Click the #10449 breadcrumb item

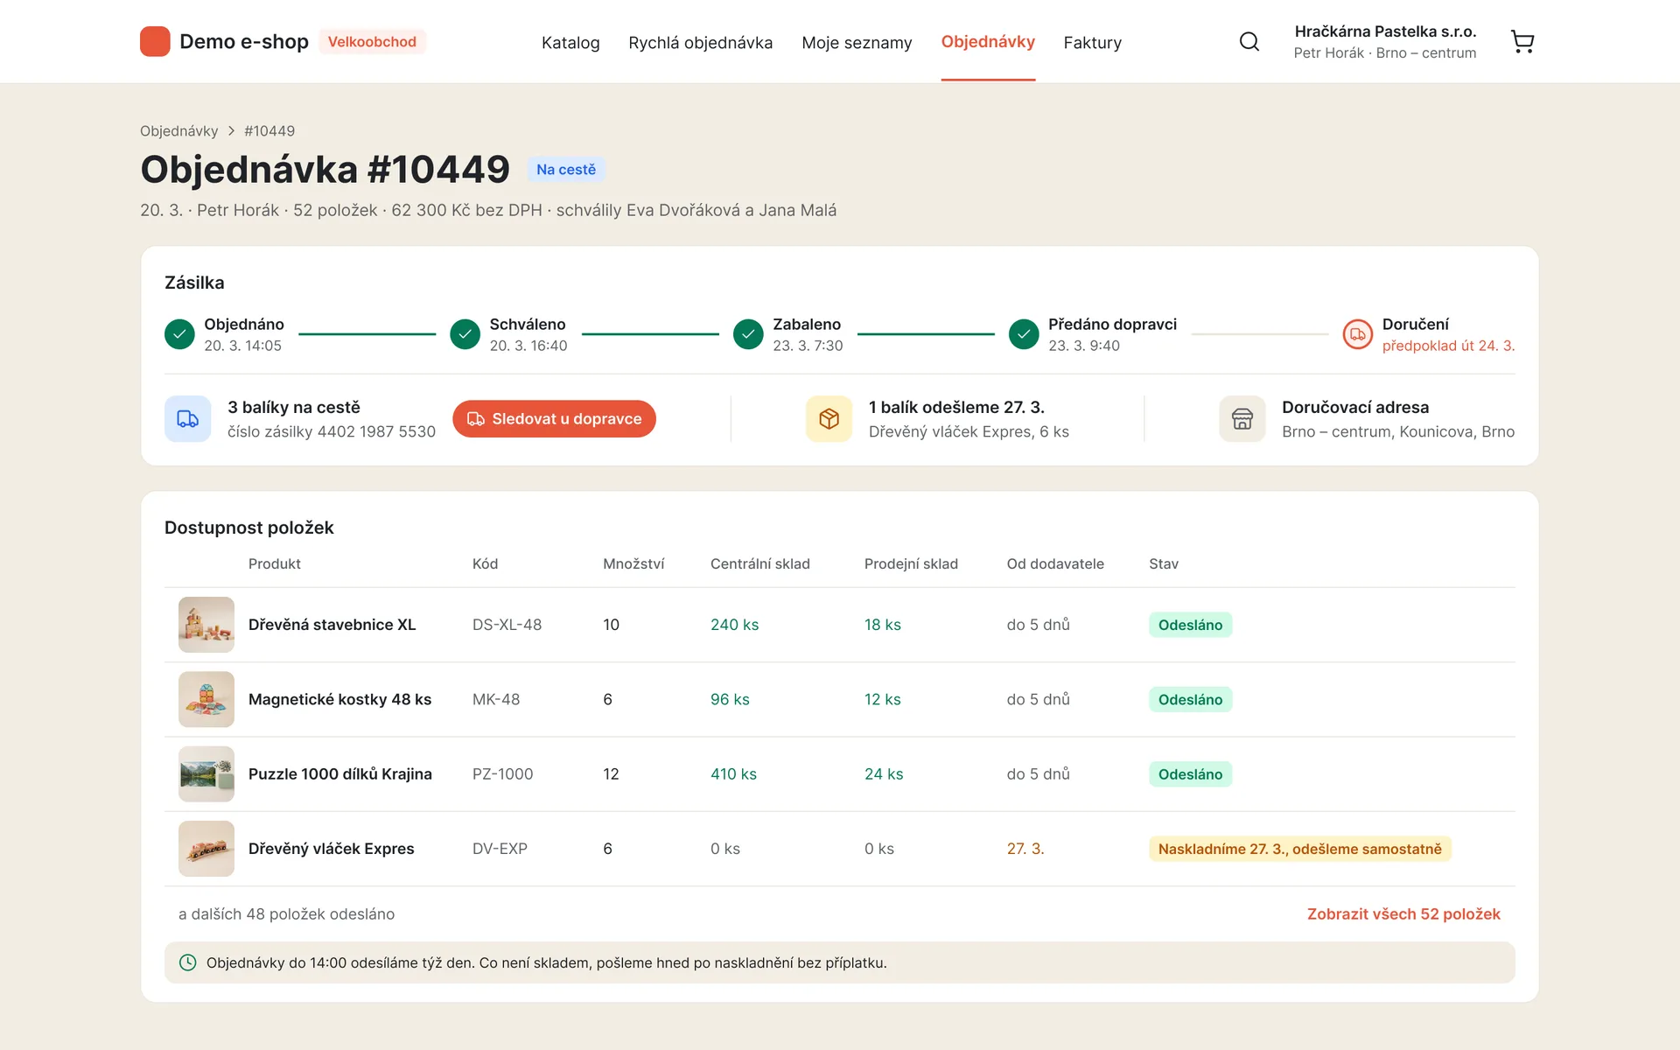tap(269, 130)
